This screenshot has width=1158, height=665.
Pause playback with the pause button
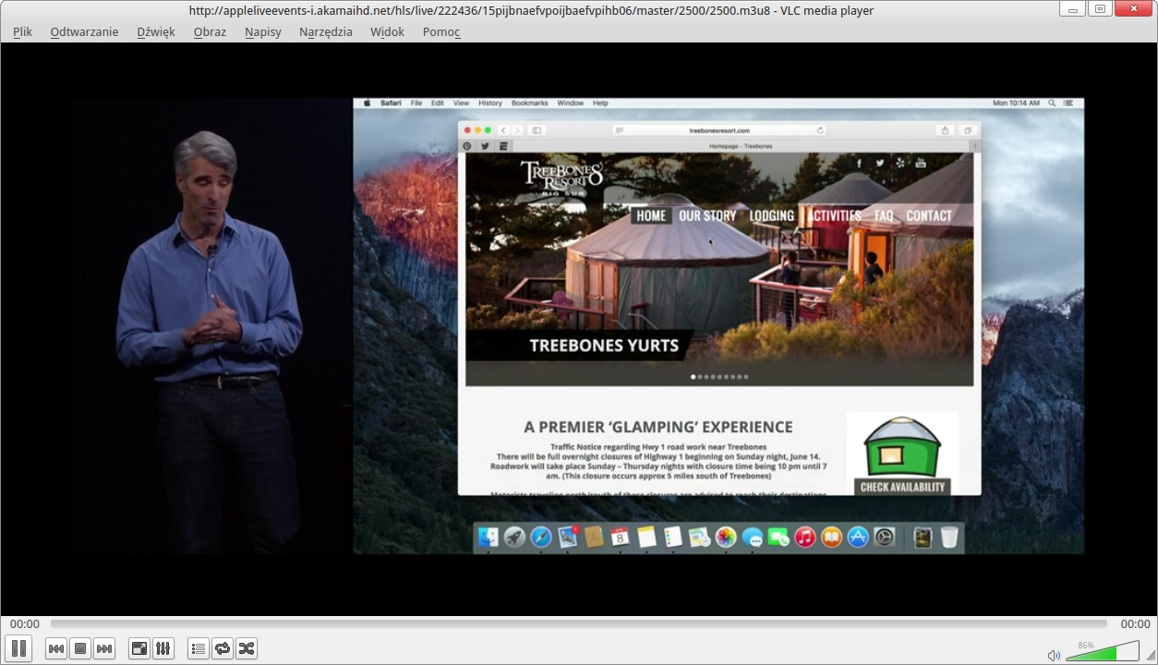18,648
